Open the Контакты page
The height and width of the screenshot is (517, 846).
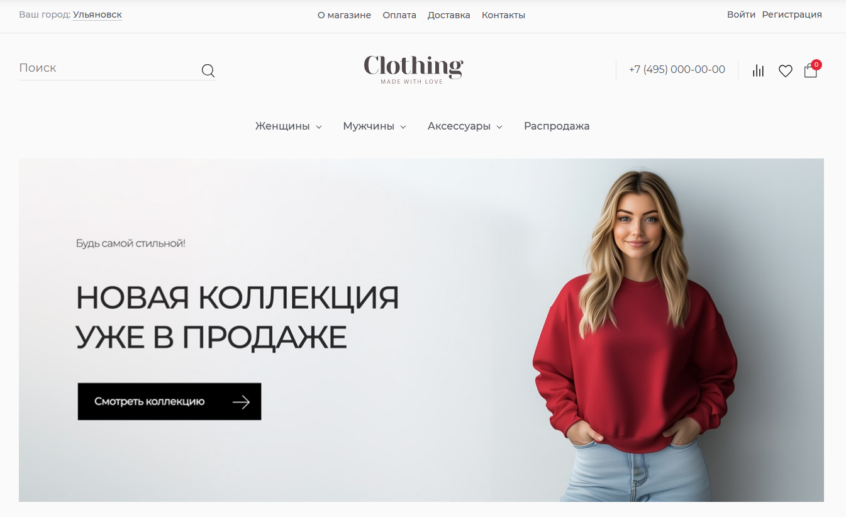pos(503,15)
